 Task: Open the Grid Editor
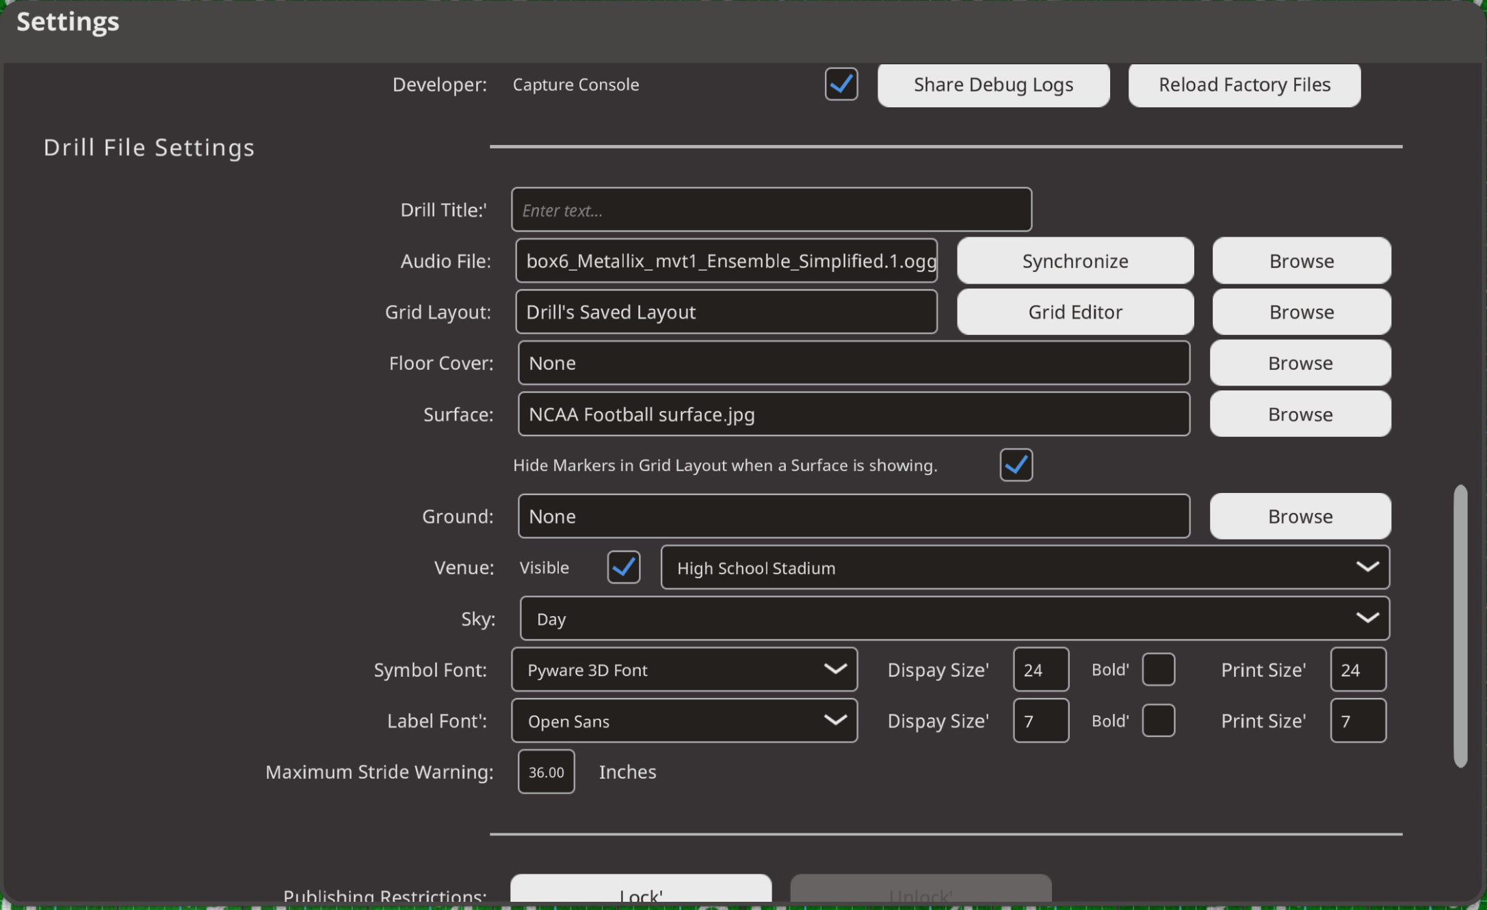[x=1075, y=312]
